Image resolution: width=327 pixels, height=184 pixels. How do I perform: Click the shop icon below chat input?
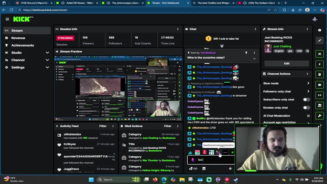204,169
